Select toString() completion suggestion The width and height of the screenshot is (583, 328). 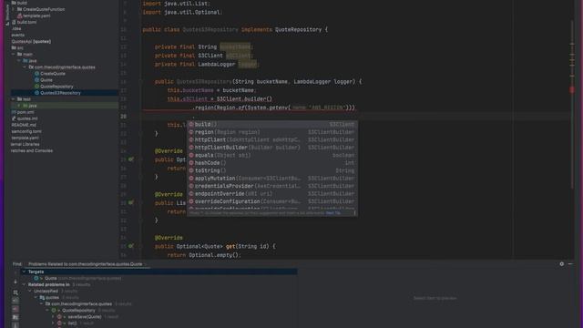pyautogui.click(x=272, y=170)
